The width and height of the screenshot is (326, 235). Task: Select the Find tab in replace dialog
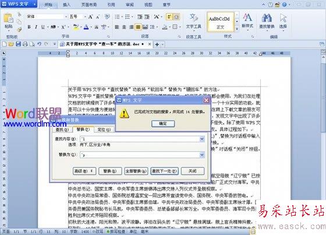tap(62, 129)
